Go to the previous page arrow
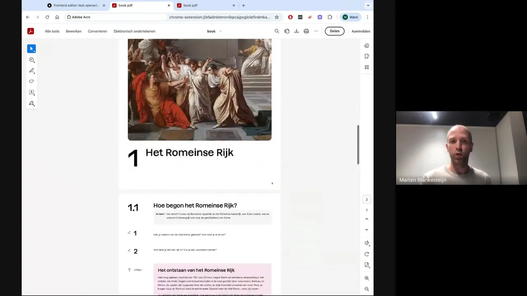The width and height of the screenshot is (527, 296). [366, 219]
